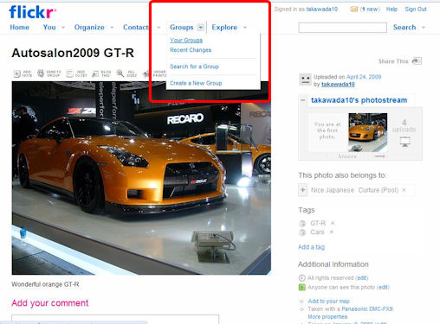Screen dimensions: 440x324
Task: Click the Add a tag link
Action: tap(311, 247)
